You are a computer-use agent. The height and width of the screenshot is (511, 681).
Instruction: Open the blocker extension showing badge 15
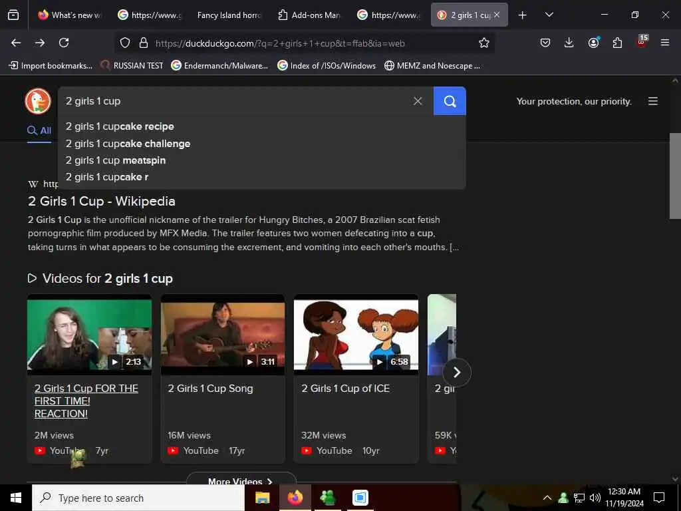[x=642, y=42]
